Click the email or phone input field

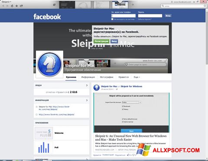(x=123, y=16)
